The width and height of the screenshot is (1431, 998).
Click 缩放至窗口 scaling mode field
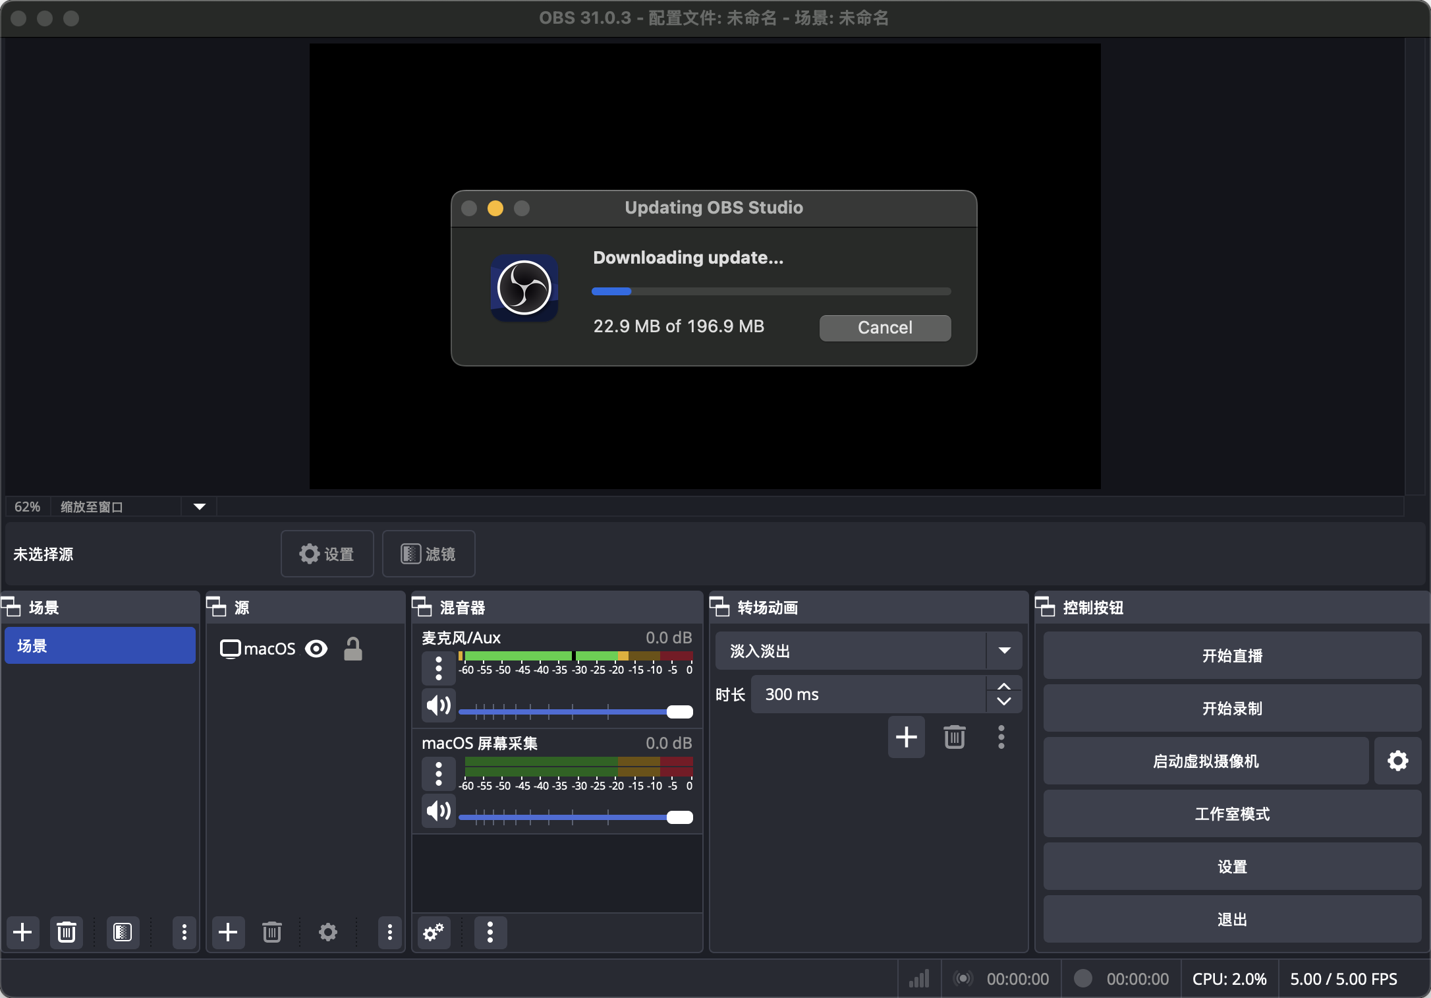(116, 507)
